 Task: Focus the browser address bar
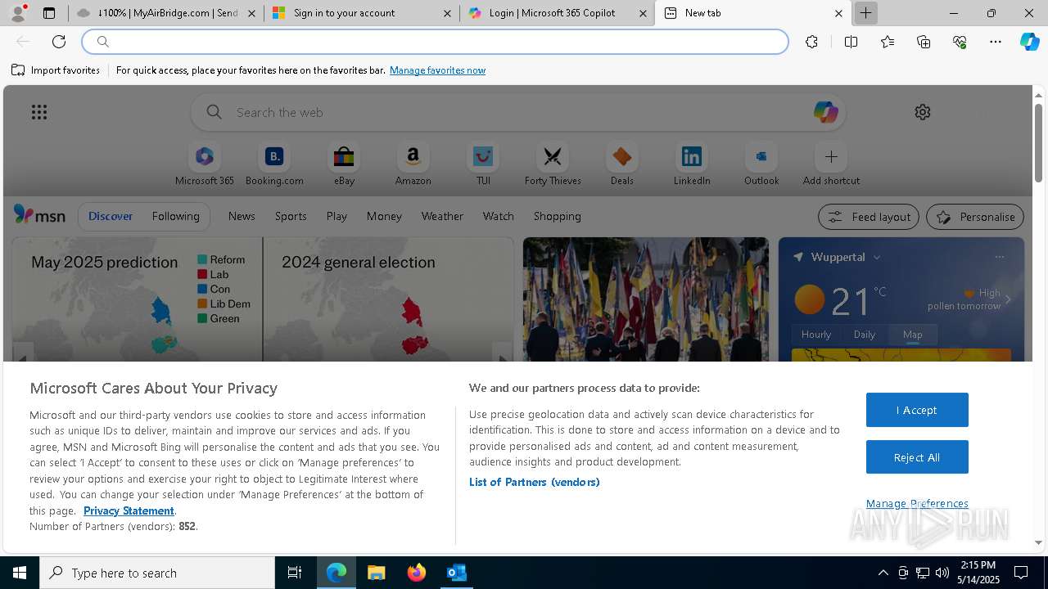[435, 42]
